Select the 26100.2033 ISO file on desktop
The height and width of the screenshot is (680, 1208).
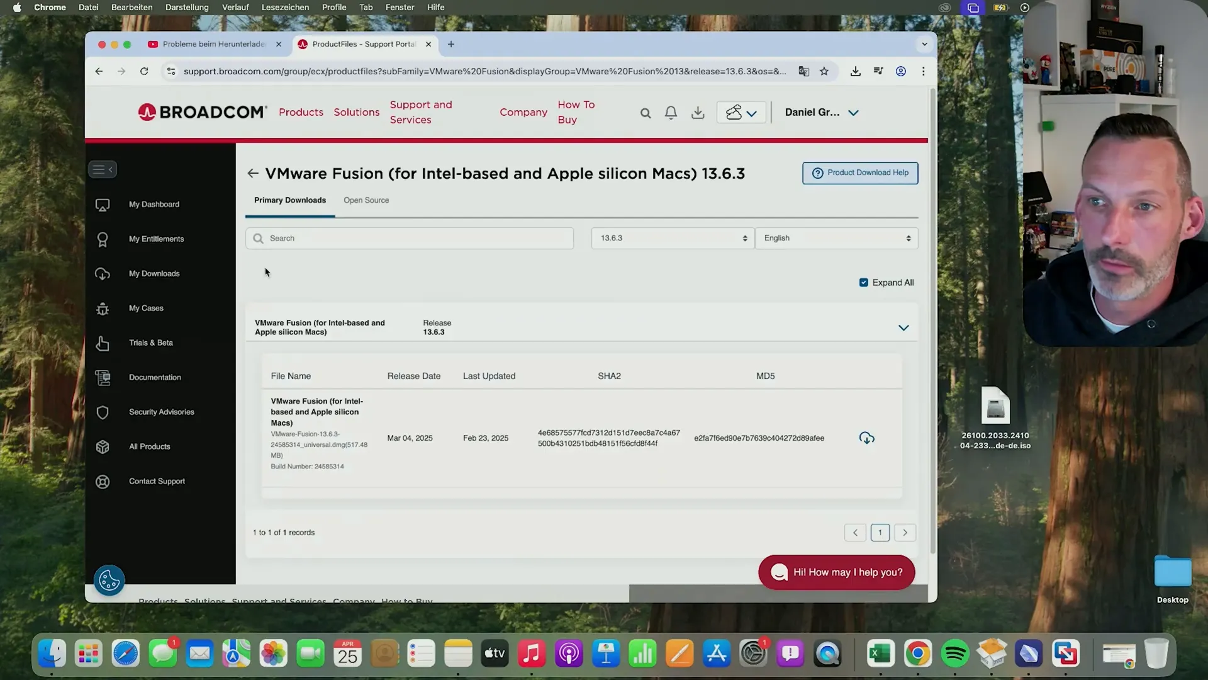[x=995, y=417]
